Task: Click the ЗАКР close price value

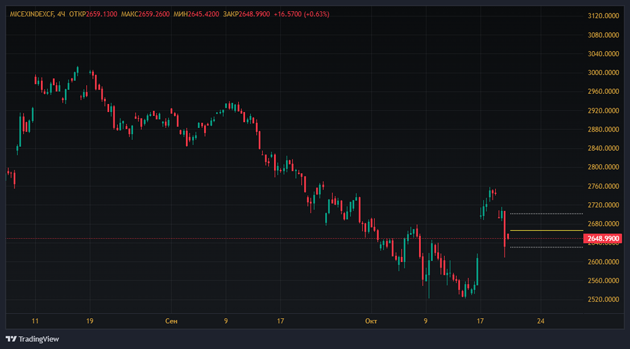Action: (x=256, y=14)
